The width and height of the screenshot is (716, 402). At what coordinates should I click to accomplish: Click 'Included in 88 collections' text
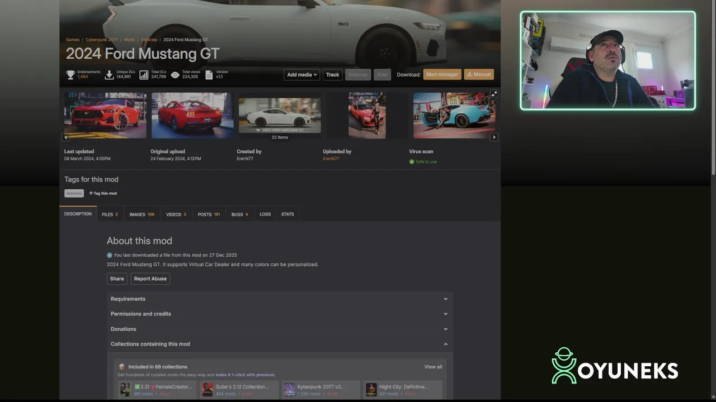[x=158, y=367]
